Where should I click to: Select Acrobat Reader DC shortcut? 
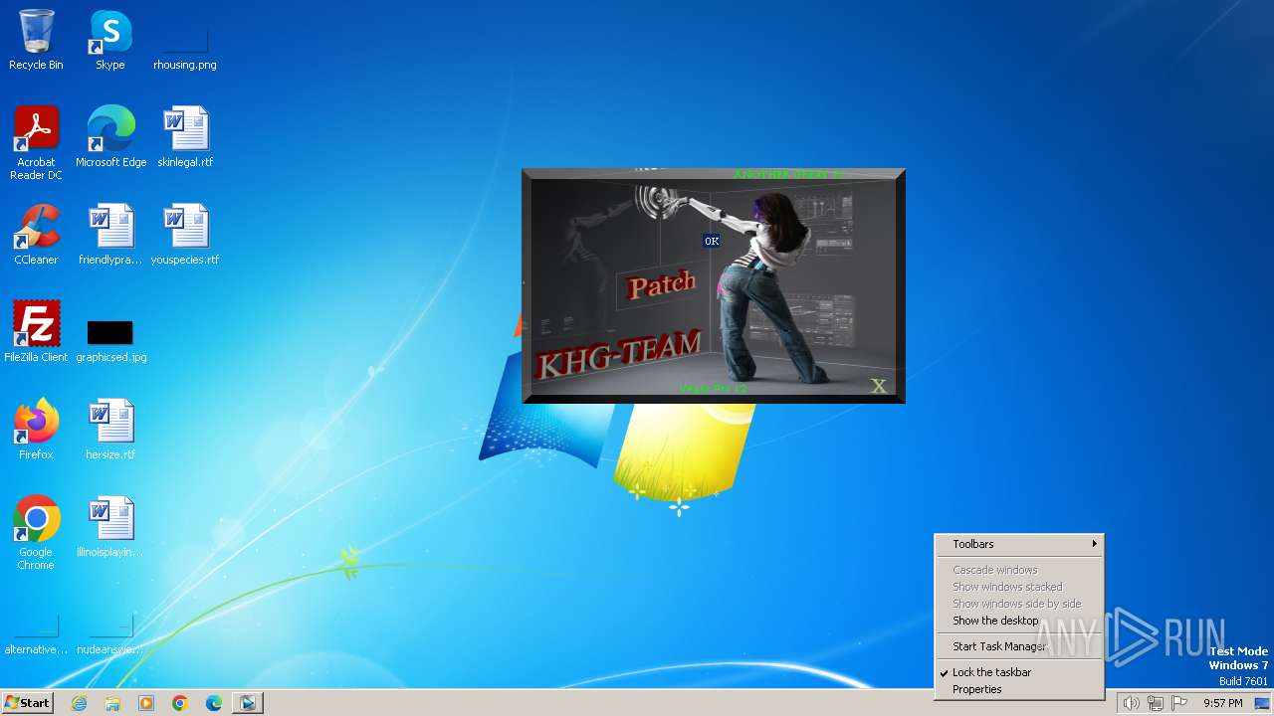pos(36,143)
